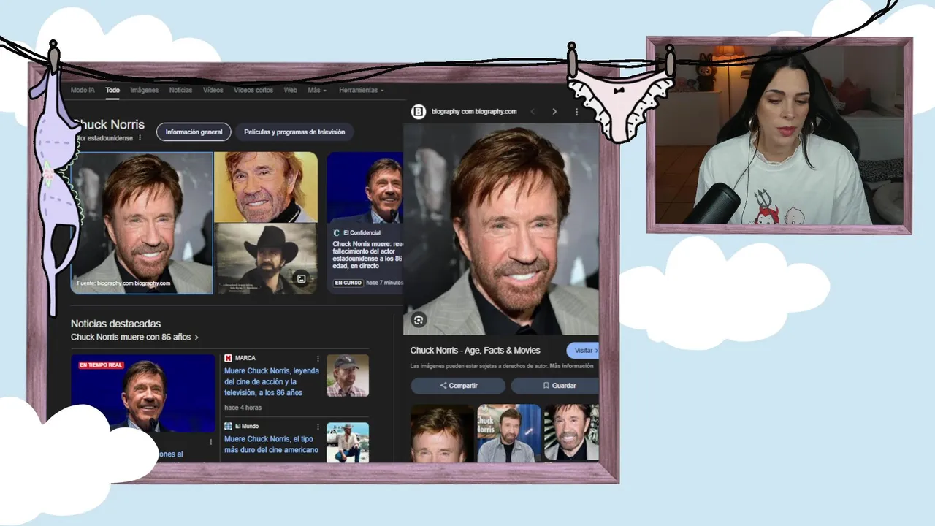This screenshot has width=935, height=526.
Task: Expand the Más dropdown
Action: click(317, 90)
